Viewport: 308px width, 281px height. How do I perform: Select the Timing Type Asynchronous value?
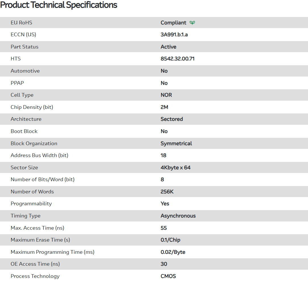tap(178, 216)
